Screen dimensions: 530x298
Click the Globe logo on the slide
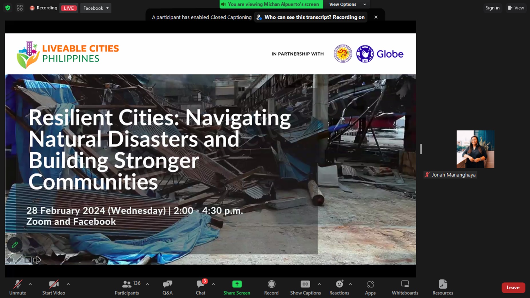[x=379, y=54]
